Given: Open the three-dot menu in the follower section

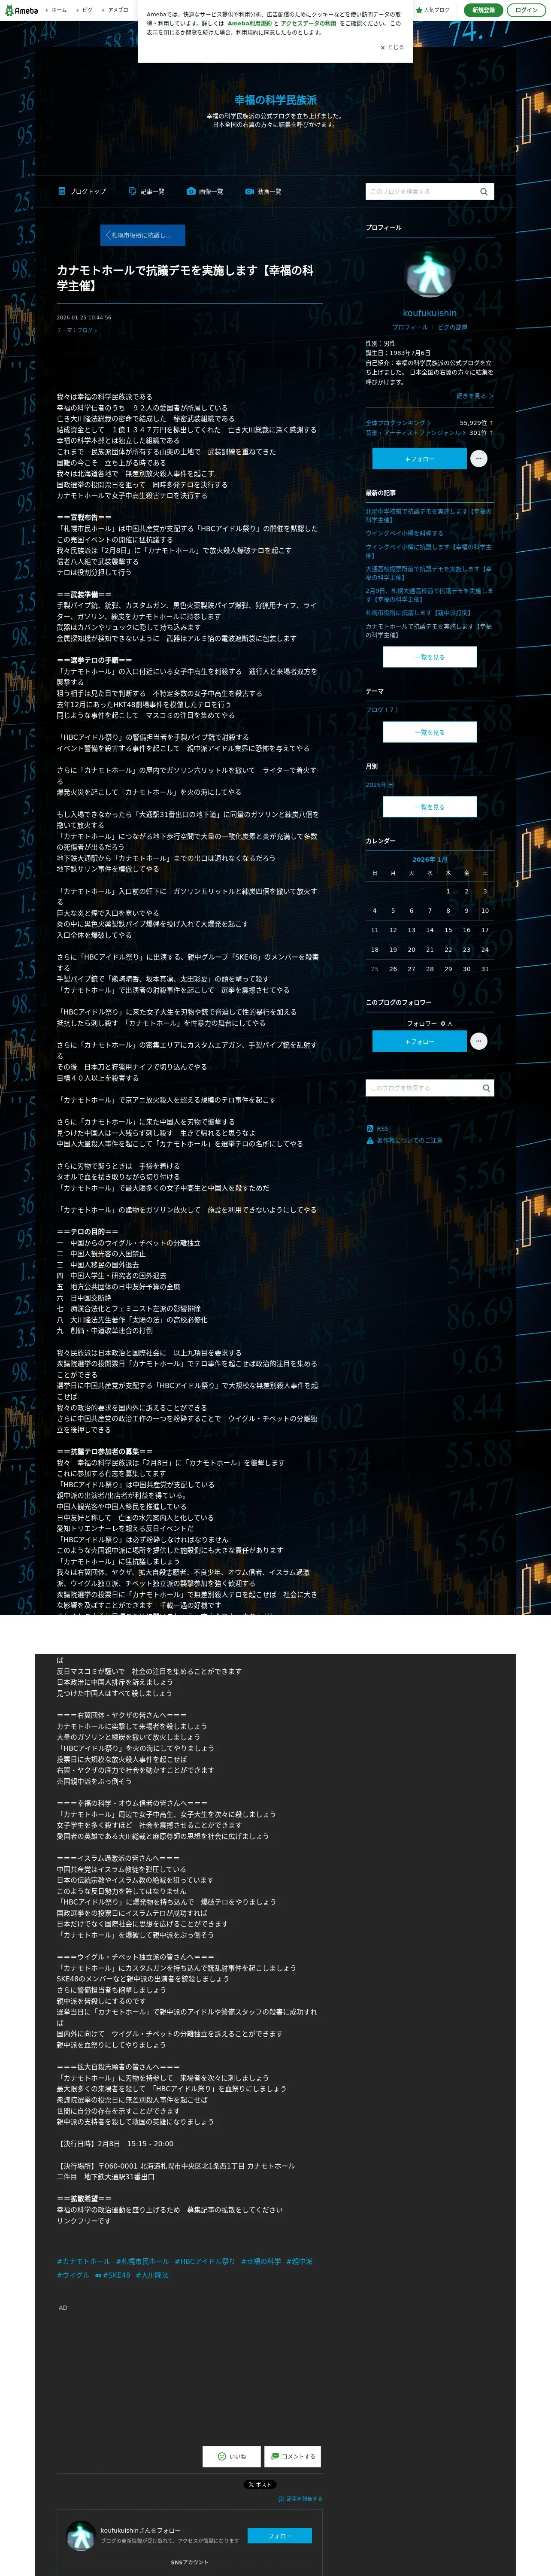Looking at the screenshot, I should (x=479, y=1041).
